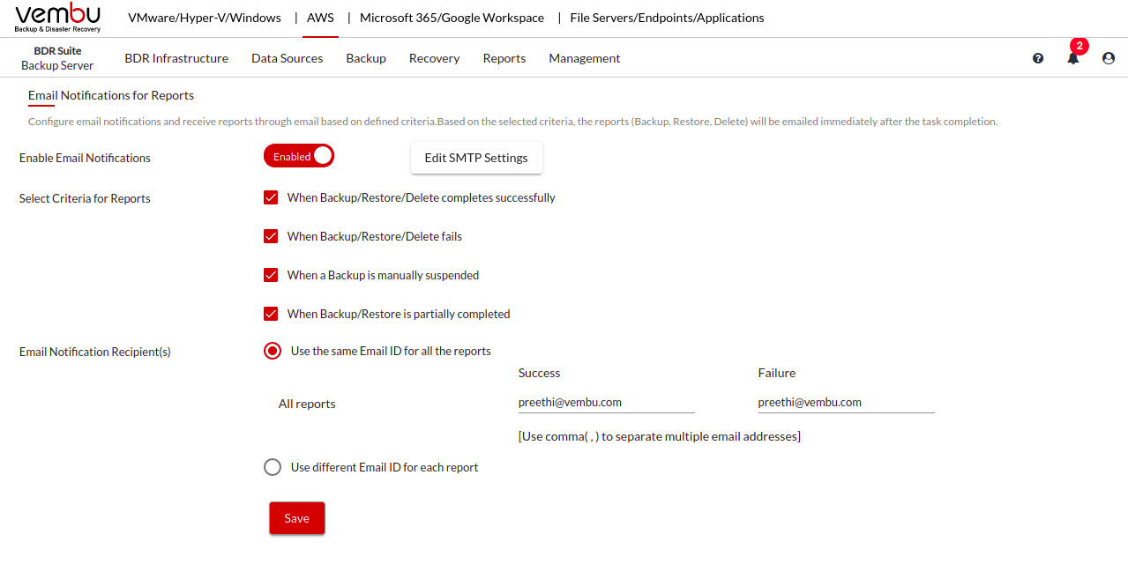Switch to VMware/Hyper-V/Windows tab

205,18
